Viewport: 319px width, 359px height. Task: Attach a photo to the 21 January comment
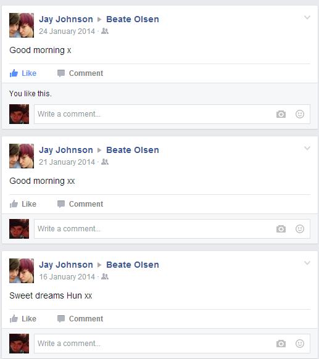click(281, 229)
